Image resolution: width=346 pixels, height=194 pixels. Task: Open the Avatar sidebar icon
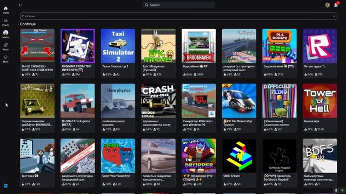click(6, 34)
